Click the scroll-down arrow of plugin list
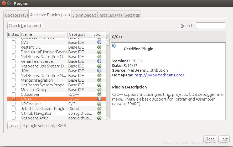Screen dimensions: 233x147 pos(108,118)
